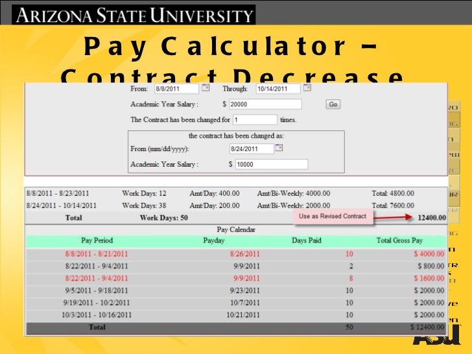This screenshot has width=472, height=354.
Task: Click the Academic Year Salary field showing 20000
Action: (265, 104)
